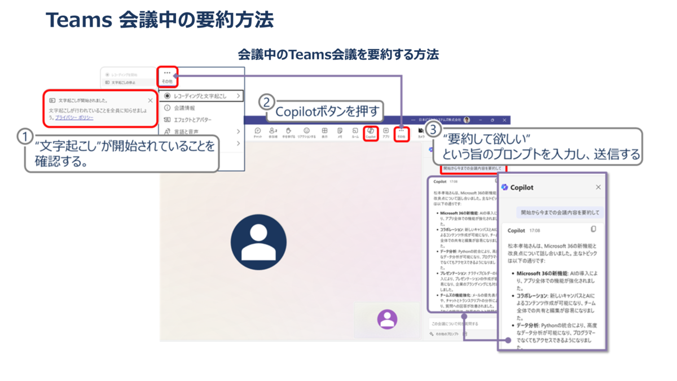Open その他のプロンプト (More prompts)
The height and width of the screenshot is (381, 677).
tap(445, 334)
